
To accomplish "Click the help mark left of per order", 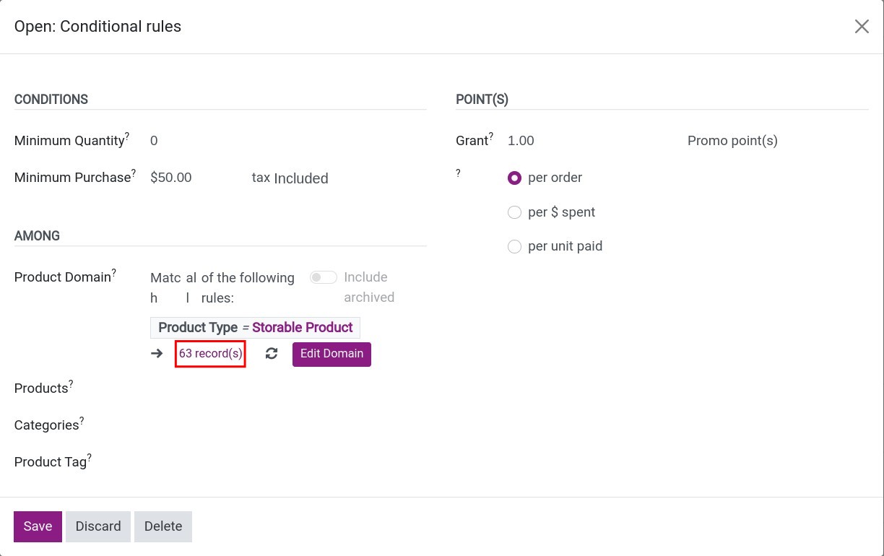I will (x=458, y=173).
